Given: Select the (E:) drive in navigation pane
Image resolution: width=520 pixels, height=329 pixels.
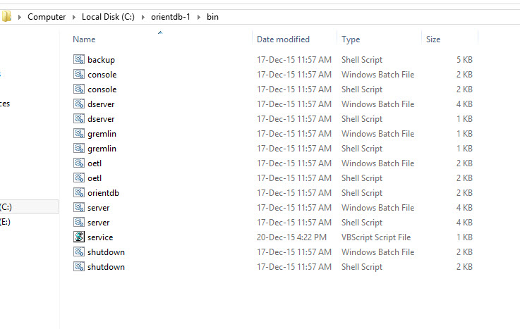Looking at the screenshot, I should coord(6,222).
